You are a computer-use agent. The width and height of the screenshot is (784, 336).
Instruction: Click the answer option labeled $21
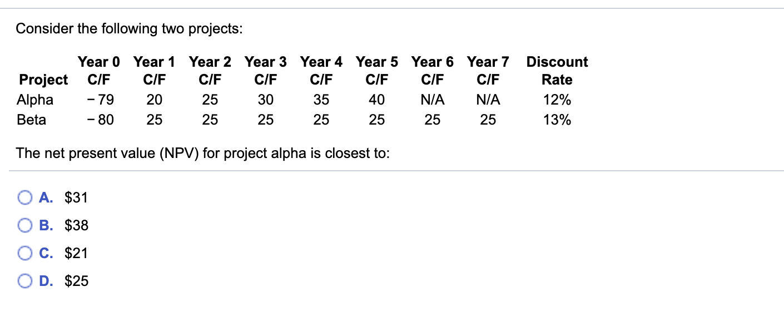75,253
